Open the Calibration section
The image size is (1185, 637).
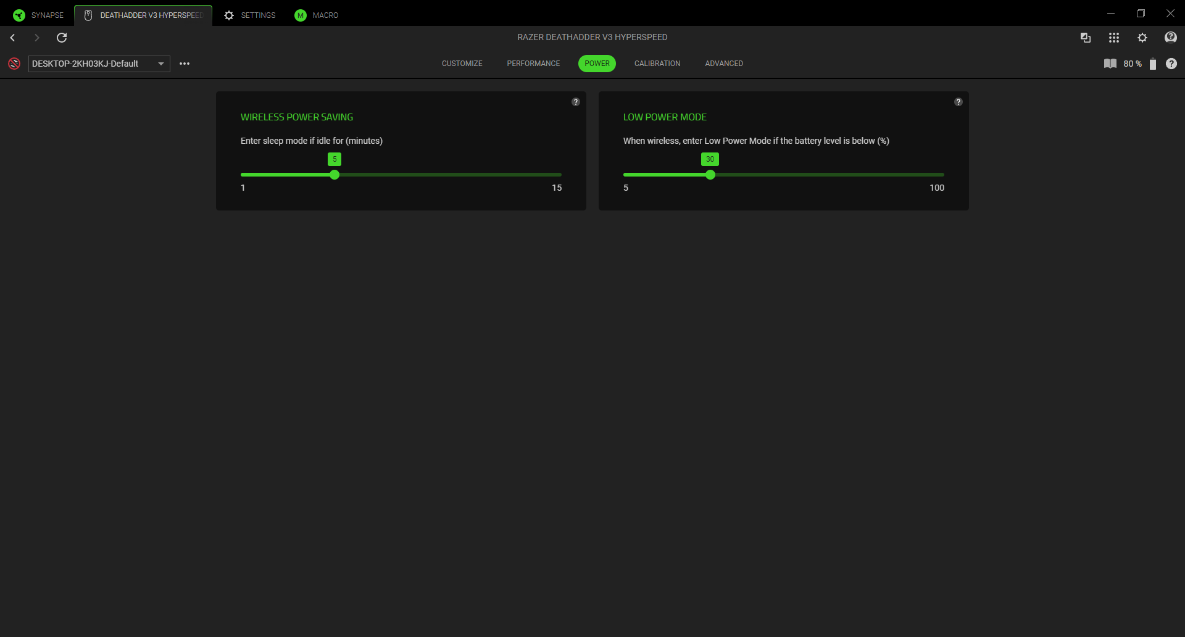657,64
